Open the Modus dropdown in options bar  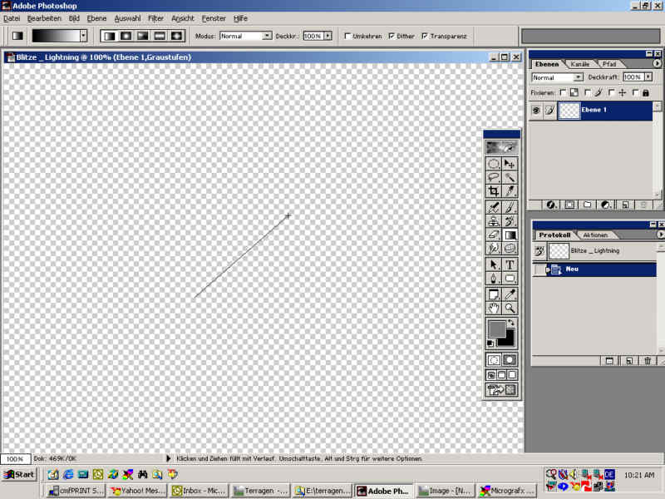(x=267, y=36)
